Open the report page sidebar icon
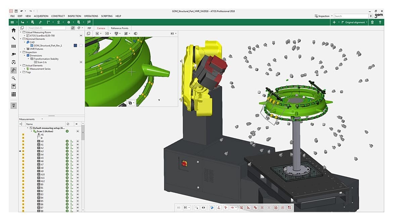This screenshot has height=221, width=393. (13, 86)
